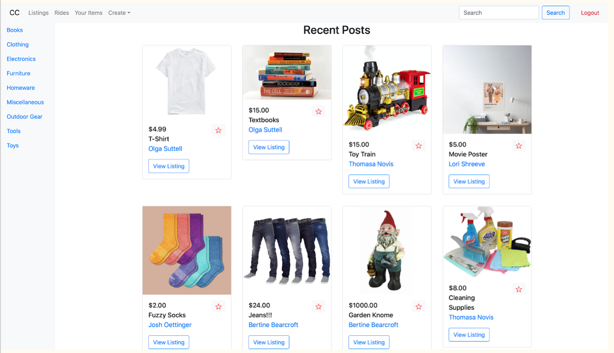
Task: Star the Cleaning Supplies listing
Action: coord(519,290)
